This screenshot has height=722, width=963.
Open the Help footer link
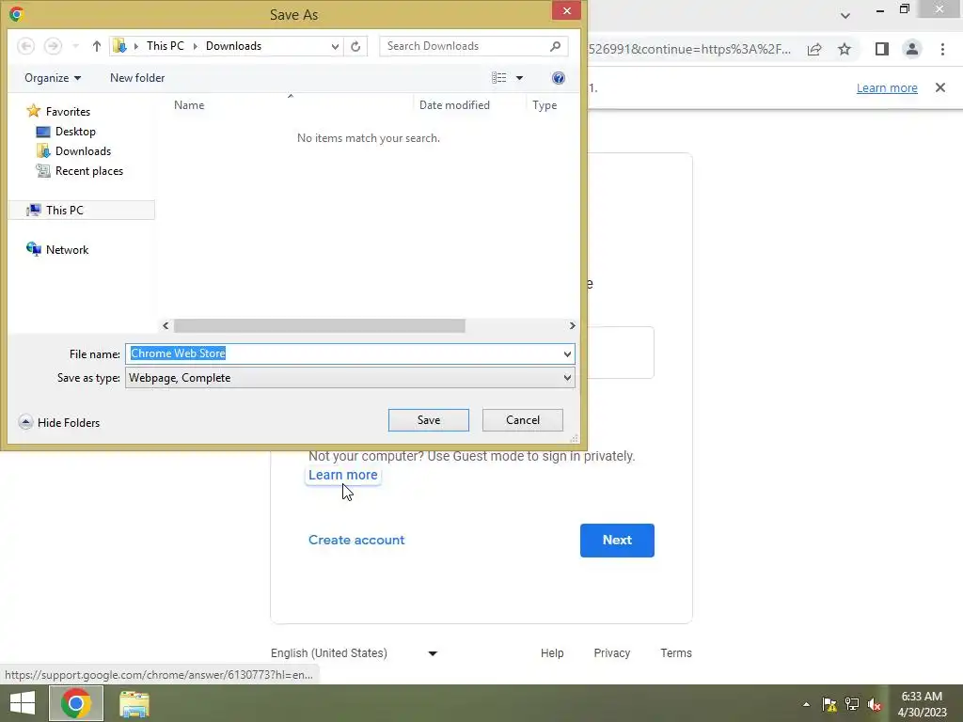click(x=552, y=653)
